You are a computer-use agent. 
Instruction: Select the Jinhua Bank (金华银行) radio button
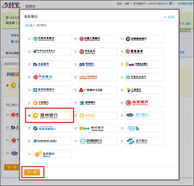pyautogui.click(x=30, y=154)
